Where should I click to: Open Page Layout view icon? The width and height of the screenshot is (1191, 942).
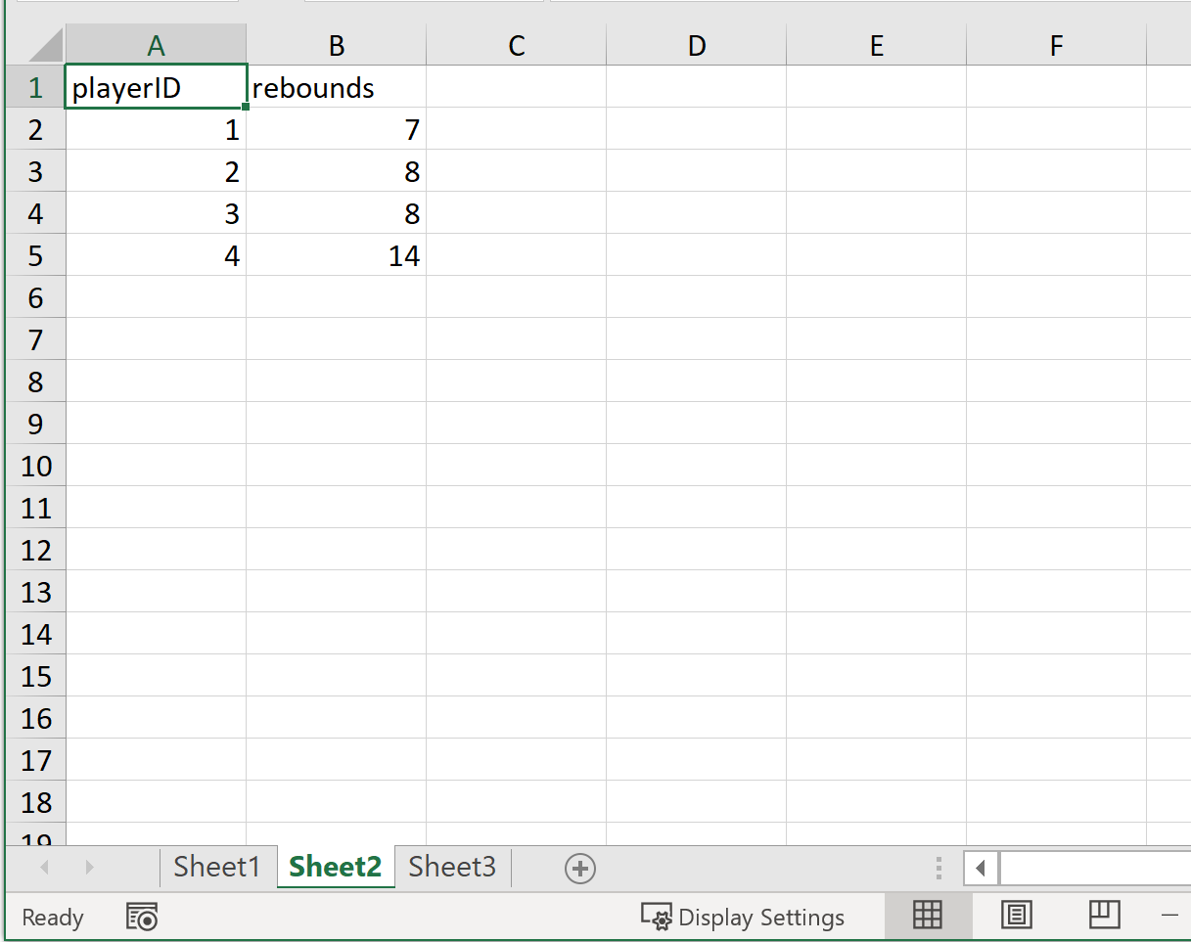[1016, 916]
